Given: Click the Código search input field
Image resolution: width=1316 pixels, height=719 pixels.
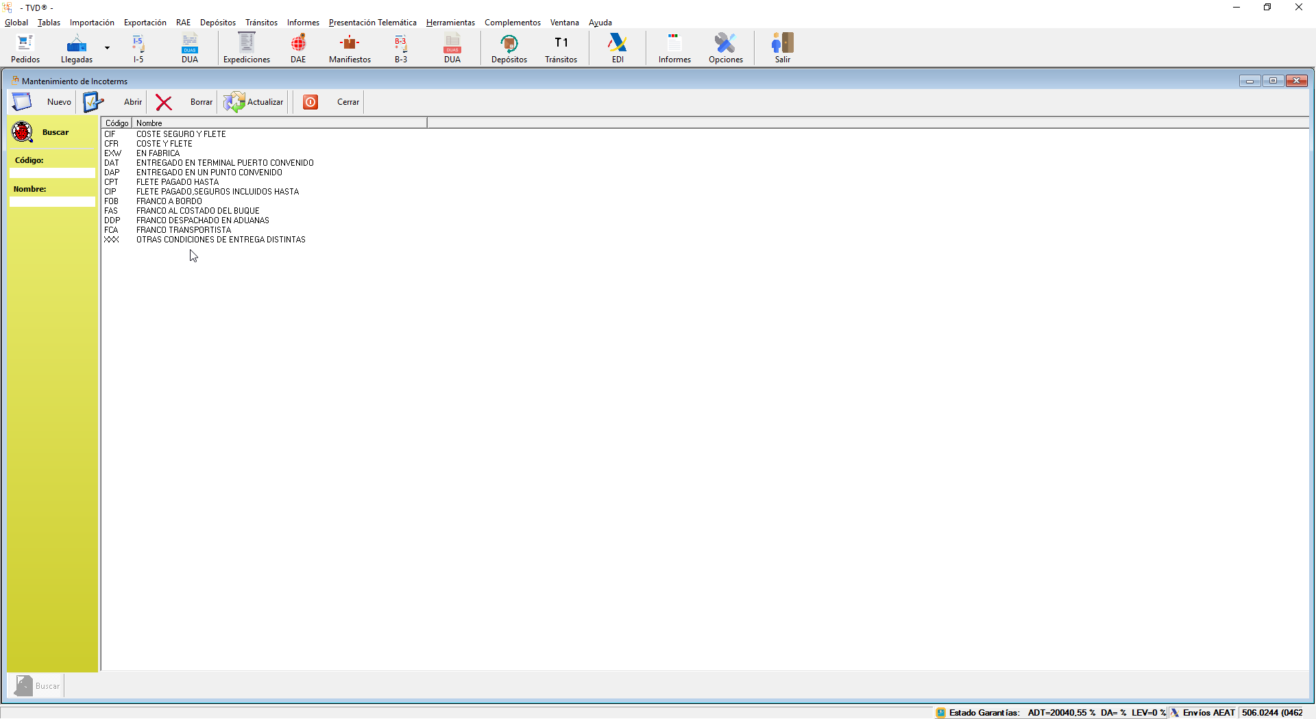Looking at the screenshot, I should pos(52,173).
